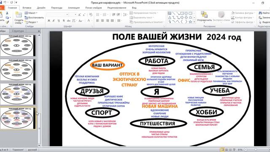
Task: Switch to the Показ слайдов tab
Action: click(94, 8)
